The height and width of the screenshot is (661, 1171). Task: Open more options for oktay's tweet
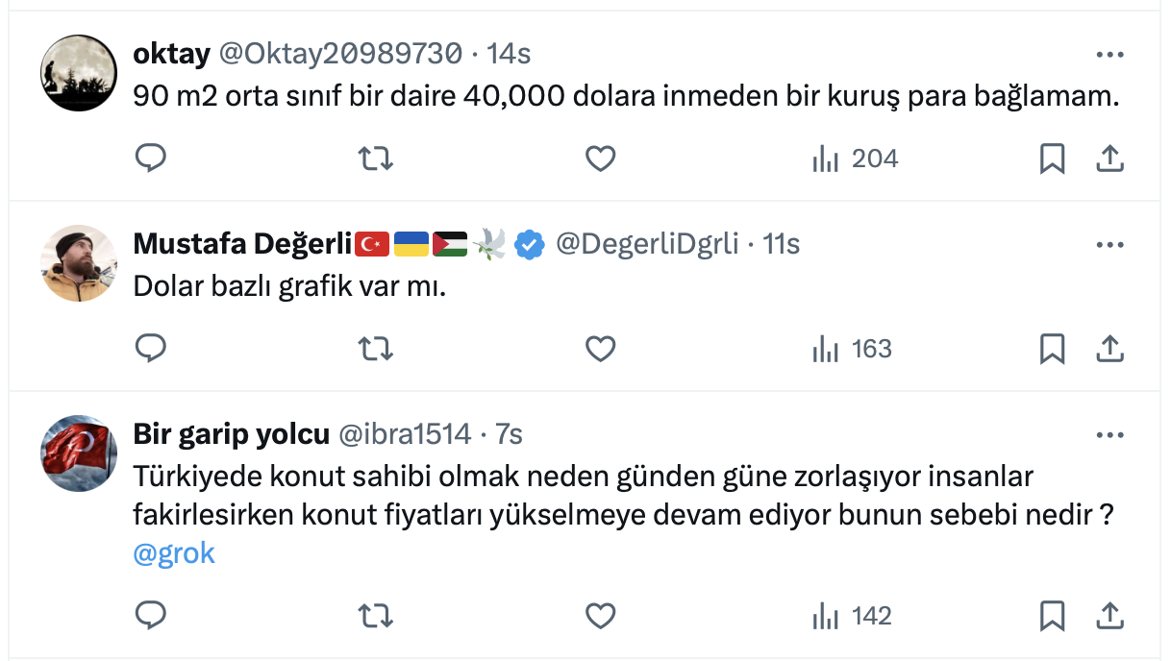pyautogui.click(x=1110, y=55)
